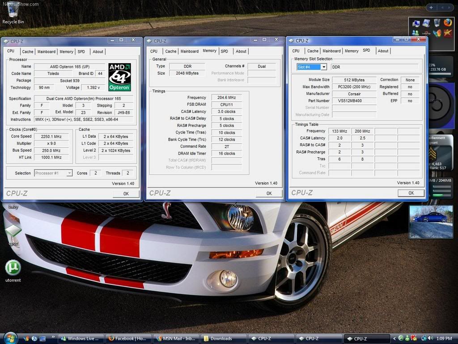Open the Memory Slot Selection dropdown showing Slot #4
458x344 pixels.
(x=311, y=66)
